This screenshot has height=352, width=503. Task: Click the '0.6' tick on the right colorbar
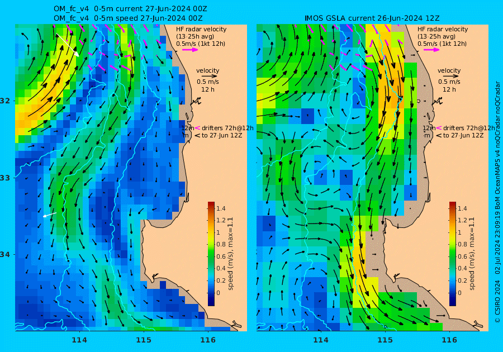coord(462,256)
